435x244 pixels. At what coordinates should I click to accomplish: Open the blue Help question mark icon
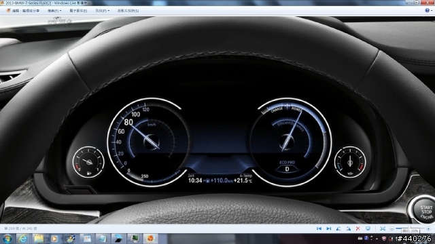click(428, 10)
